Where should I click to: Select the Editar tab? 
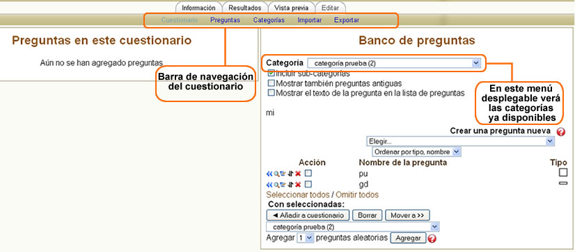pyautogui.click(x=331, y=8)
